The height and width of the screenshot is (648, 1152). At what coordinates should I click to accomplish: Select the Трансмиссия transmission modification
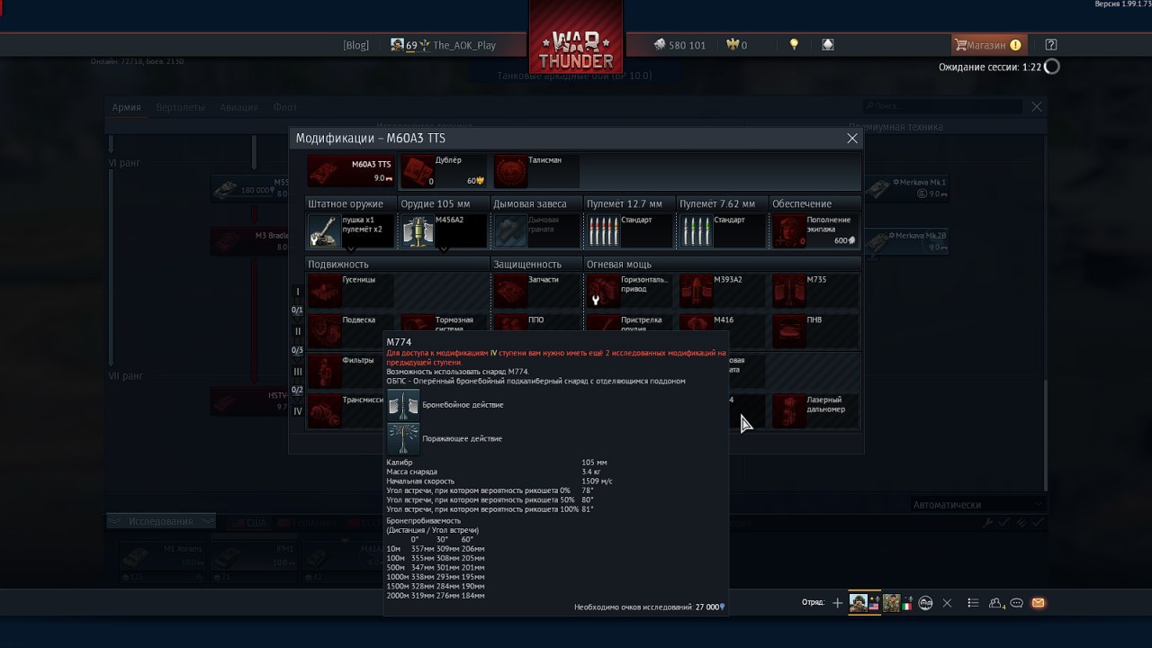pyautogui.click(x=346, y=410)
